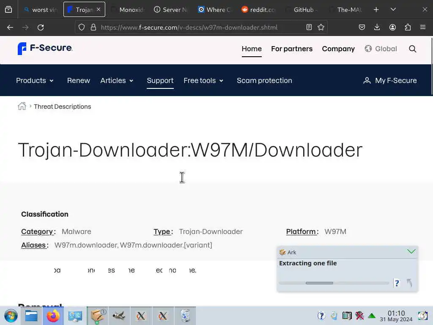Viewport: 433px width, 325px height.
Task: Open the Company link
Action: 338,49
